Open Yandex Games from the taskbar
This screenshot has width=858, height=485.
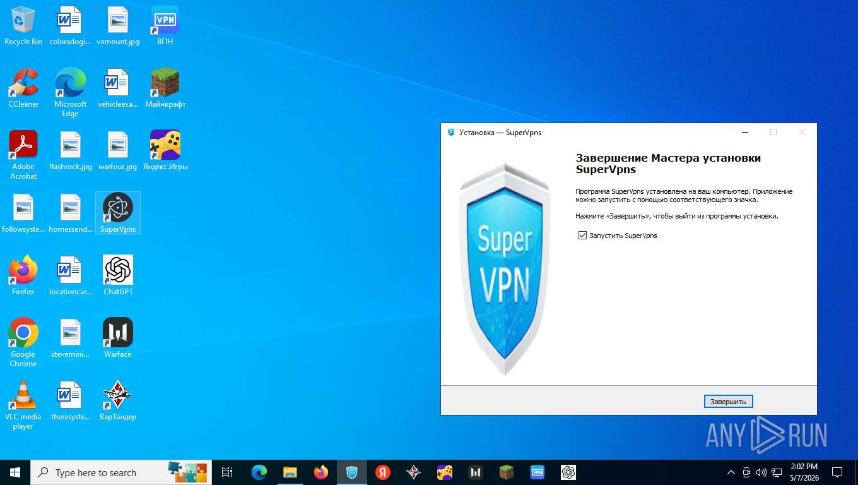[x=445, y=472]
